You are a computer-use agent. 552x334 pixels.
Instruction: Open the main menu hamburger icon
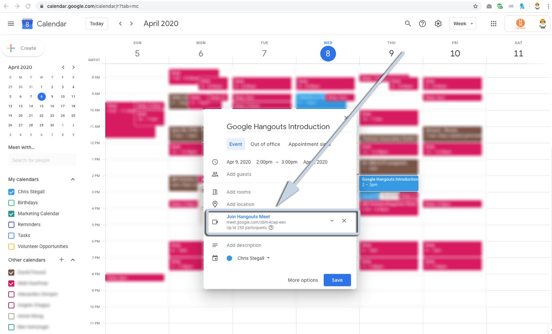click(x=11, y=24)
